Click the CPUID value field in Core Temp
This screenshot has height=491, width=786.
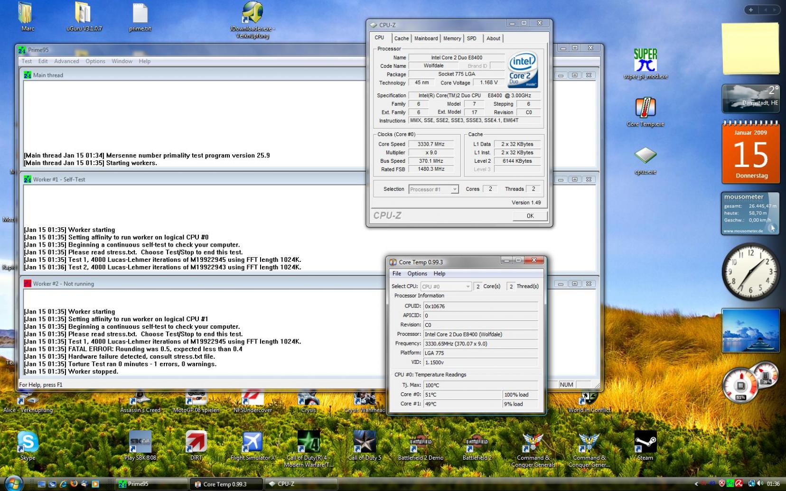coord(481,306)
